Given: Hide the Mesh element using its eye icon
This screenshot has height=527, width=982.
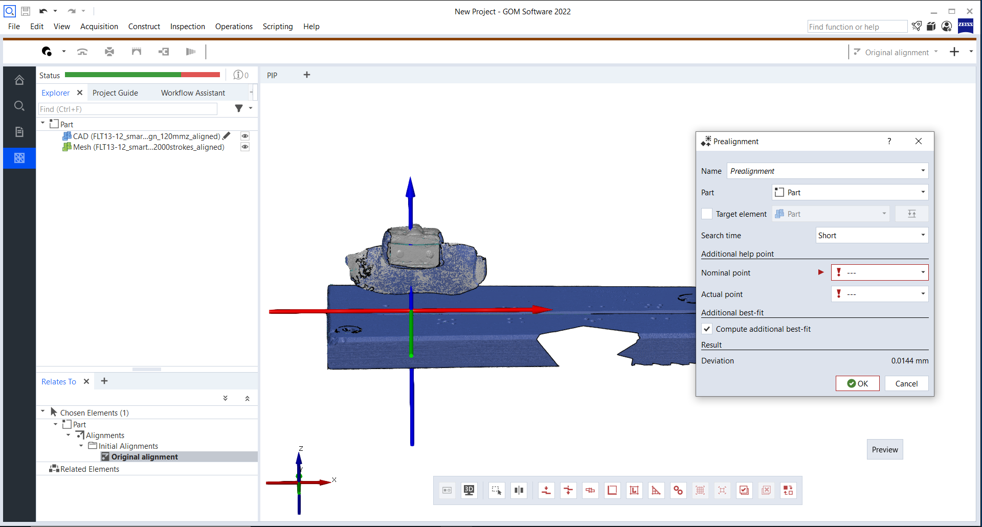Looking at the screenshot, I should tap(245, 147).
